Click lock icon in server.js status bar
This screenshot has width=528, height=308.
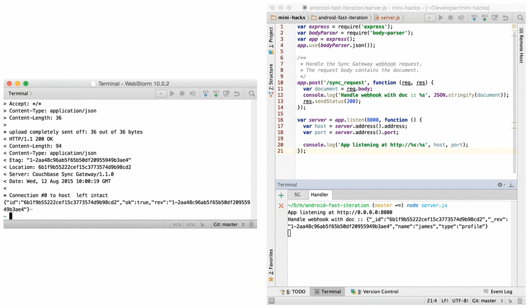tap(510, 301)
